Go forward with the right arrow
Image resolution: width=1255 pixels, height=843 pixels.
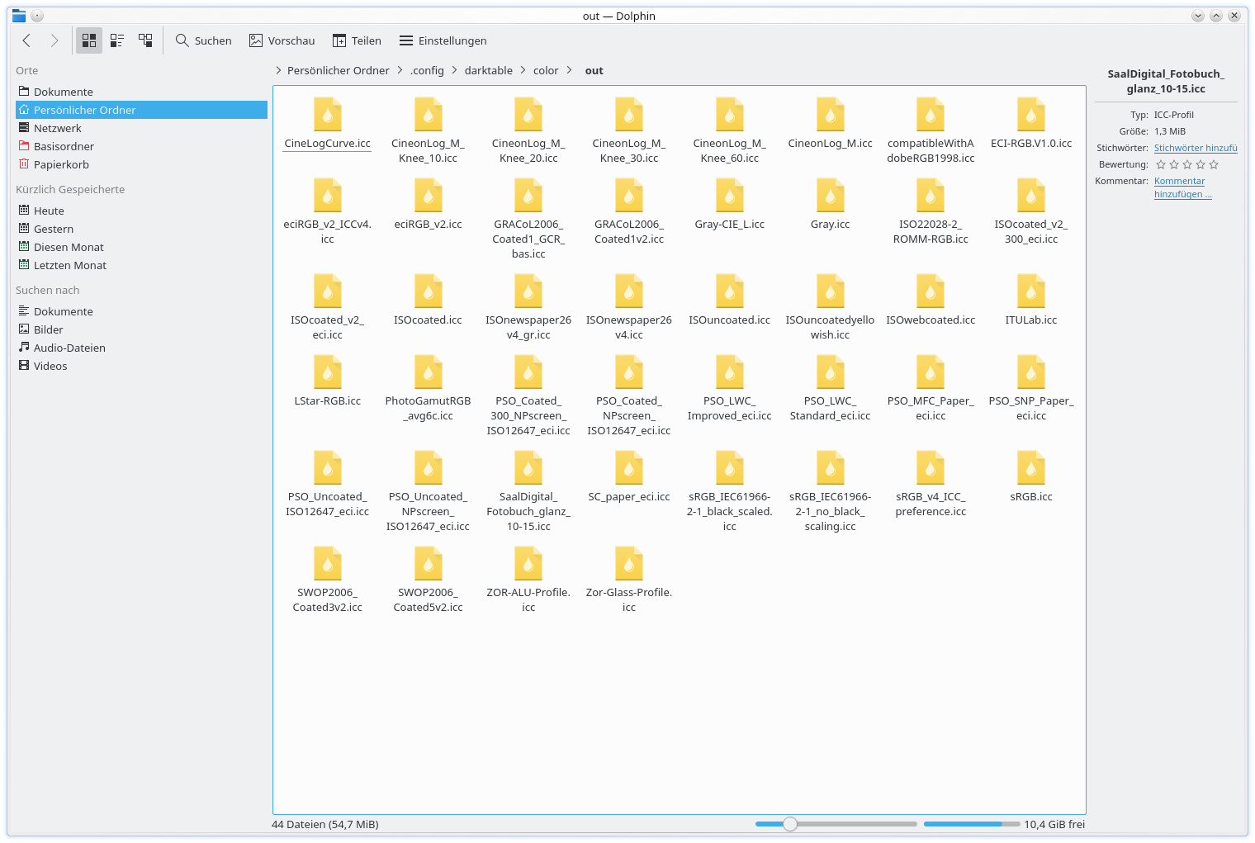click(54, 40)
